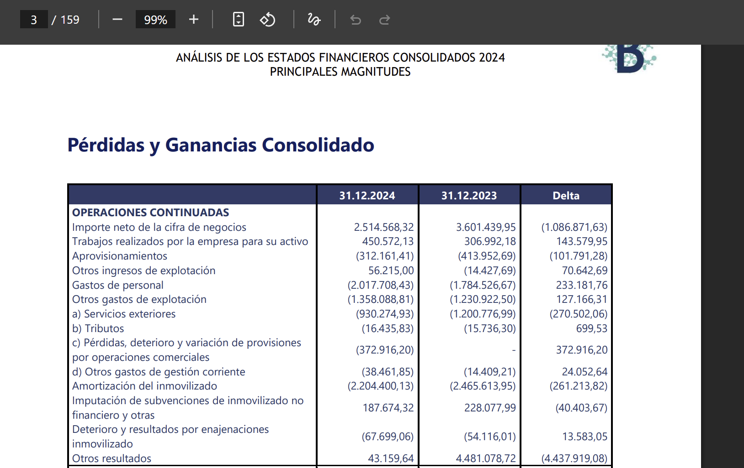Screen dimensions: 744x468
Task: Select 'Importe neto de la cifra de negocios'
Action: point(159,227)
